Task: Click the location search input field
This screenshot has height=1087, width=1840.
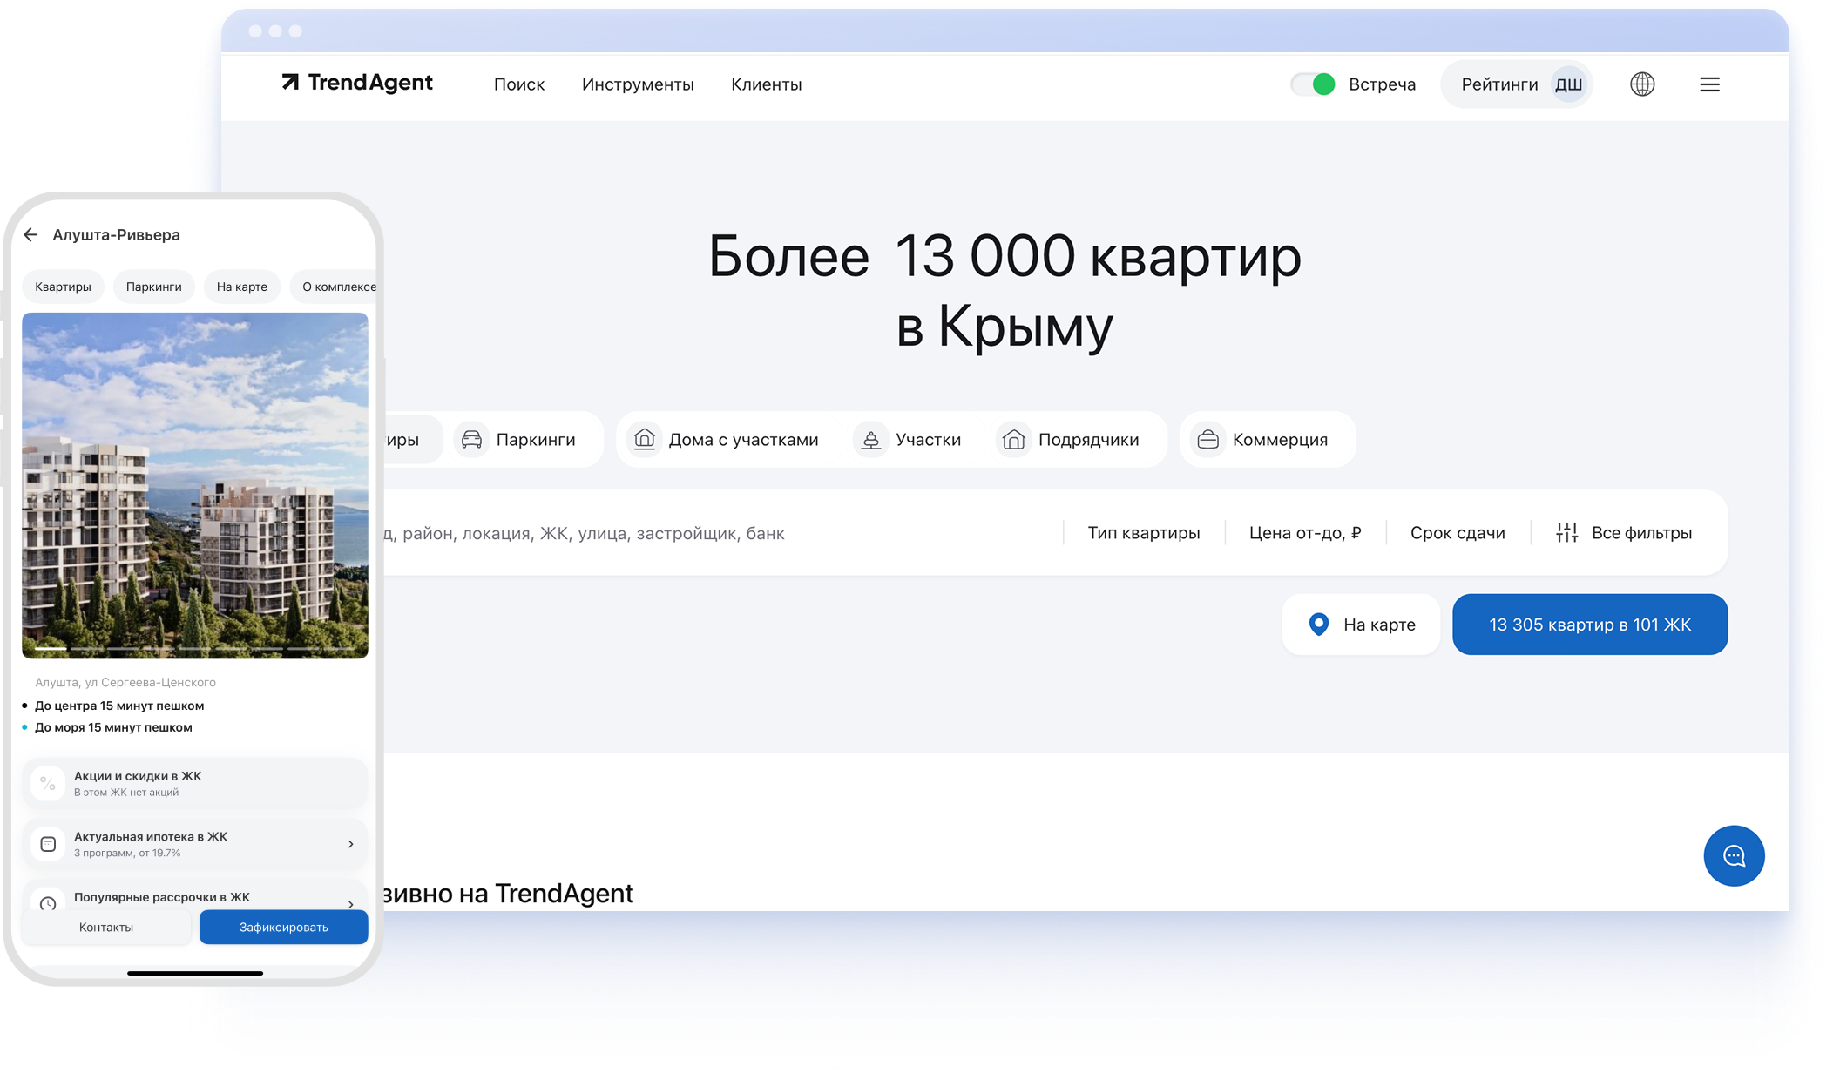Action: [697, 532]
